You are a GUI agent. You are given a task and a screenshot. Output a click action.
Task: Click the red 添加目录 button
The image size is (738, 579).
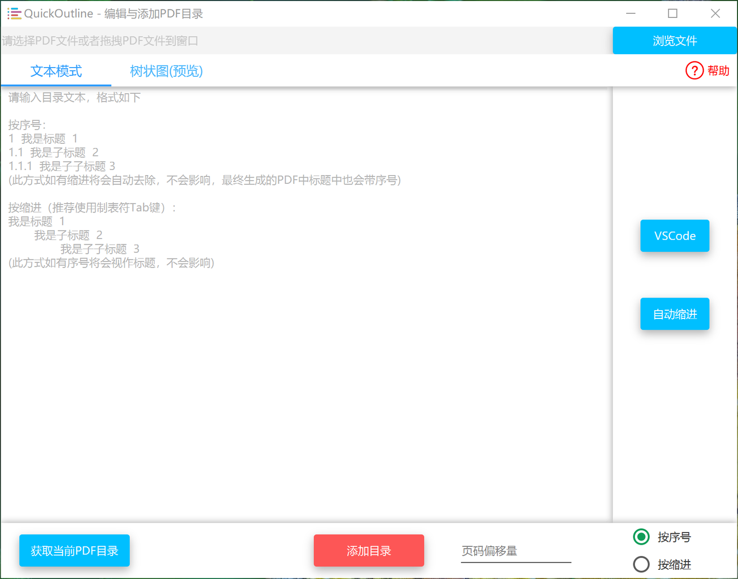368,550
